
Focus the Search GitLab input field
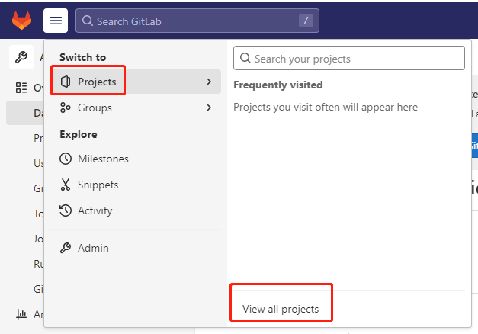point(197,21)
